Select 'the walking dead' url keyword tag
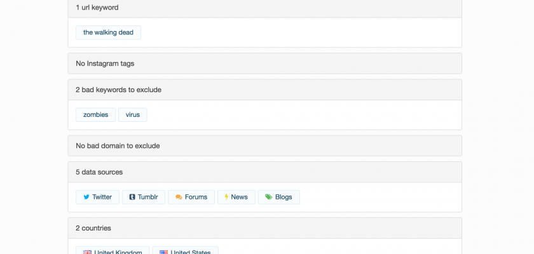 (108, 32)
